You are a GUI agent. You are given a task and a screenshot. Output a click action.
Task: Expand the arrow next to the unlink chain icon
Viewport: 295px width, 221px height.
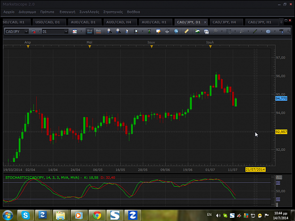point(40,32)
